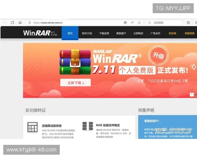Add page to favorites star
197x158 pixels.
(139, 23)
